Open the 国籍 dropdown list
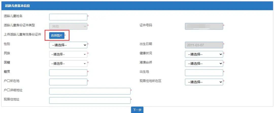 pyautogui.click(x=68, y=63)
